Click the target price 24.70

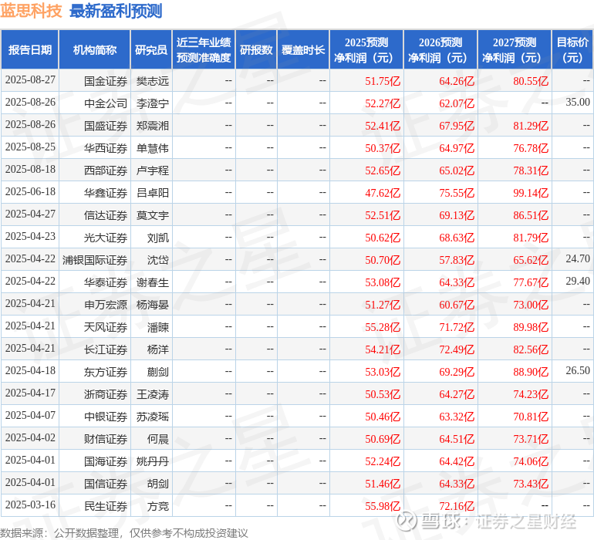coord(578,258)
